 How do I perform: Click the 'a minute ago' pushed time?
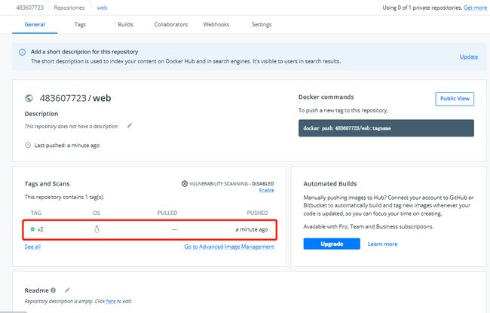[252, 229]
